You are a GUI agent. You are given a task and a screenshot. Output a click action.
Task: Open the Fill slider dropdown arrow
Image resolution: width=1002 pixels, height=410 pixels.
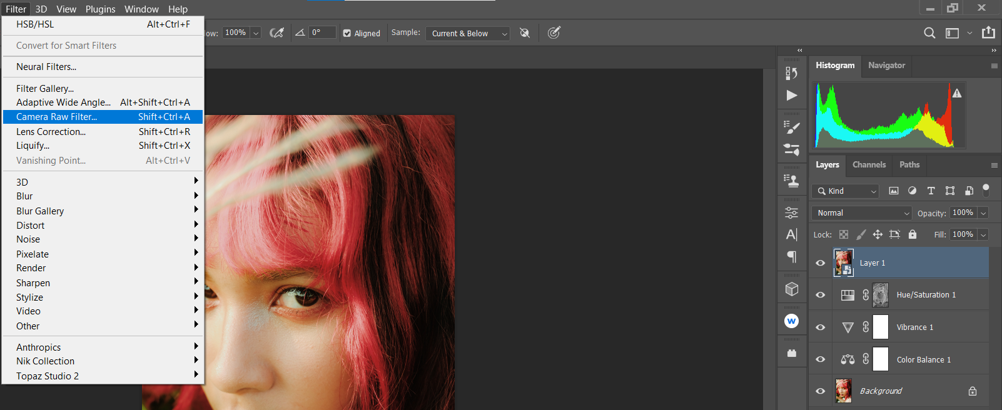(983, 235)
